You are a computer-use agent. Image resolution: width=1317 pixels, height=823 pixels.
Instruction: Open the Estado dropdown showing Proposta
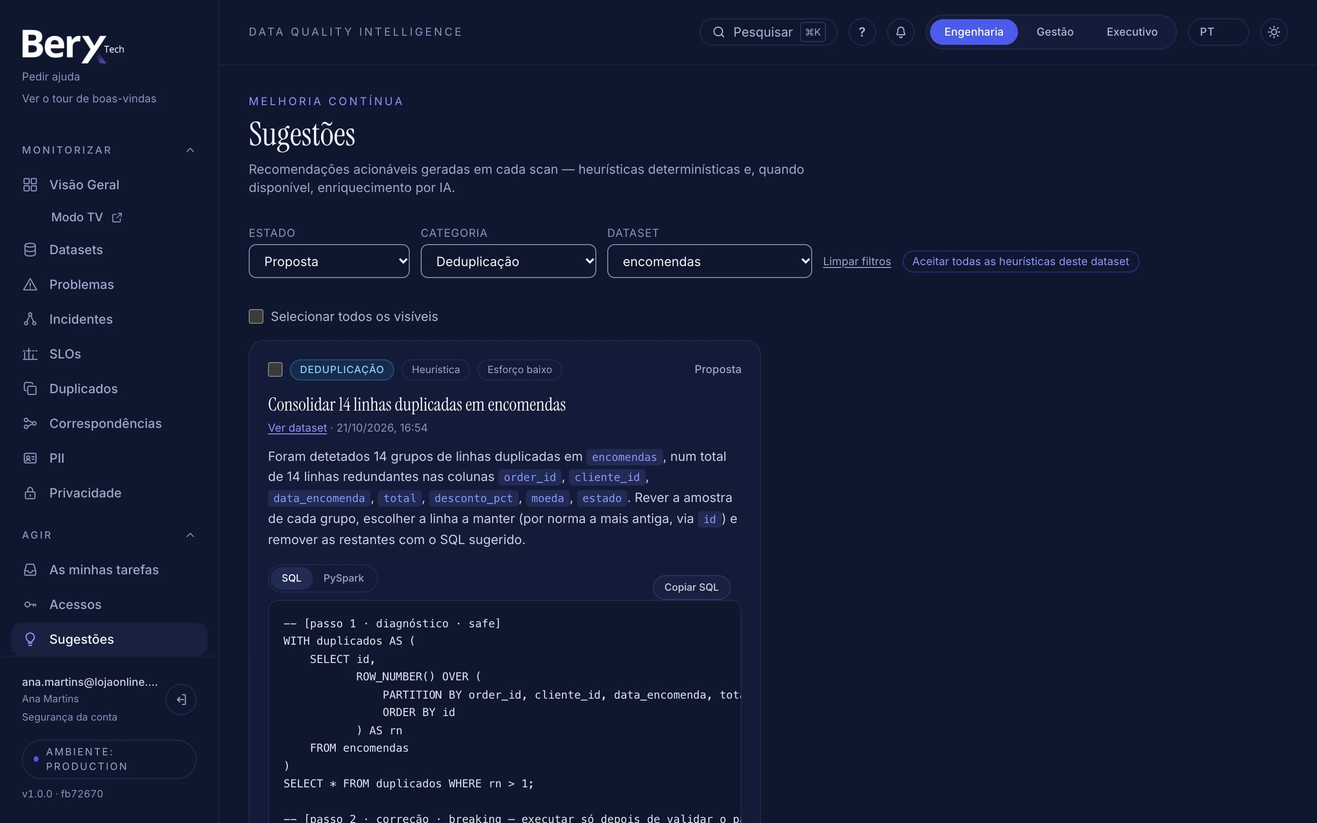coord(329,261)
